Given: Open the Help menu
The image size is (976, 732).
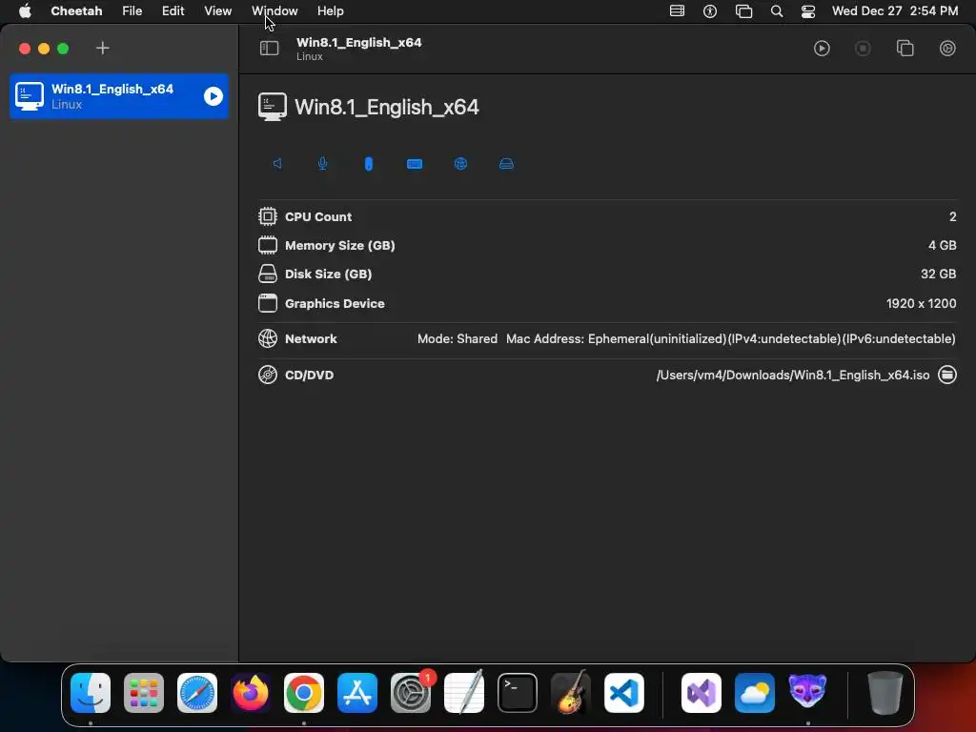Looking at the screenshot, I should click(x=331, y=10).
